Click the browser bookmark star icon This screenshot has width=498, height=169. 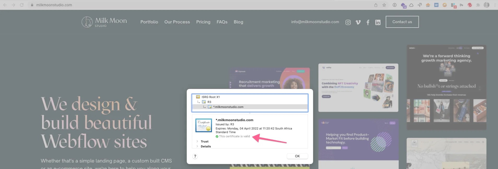pyautogui.click(x=384, y=5)
